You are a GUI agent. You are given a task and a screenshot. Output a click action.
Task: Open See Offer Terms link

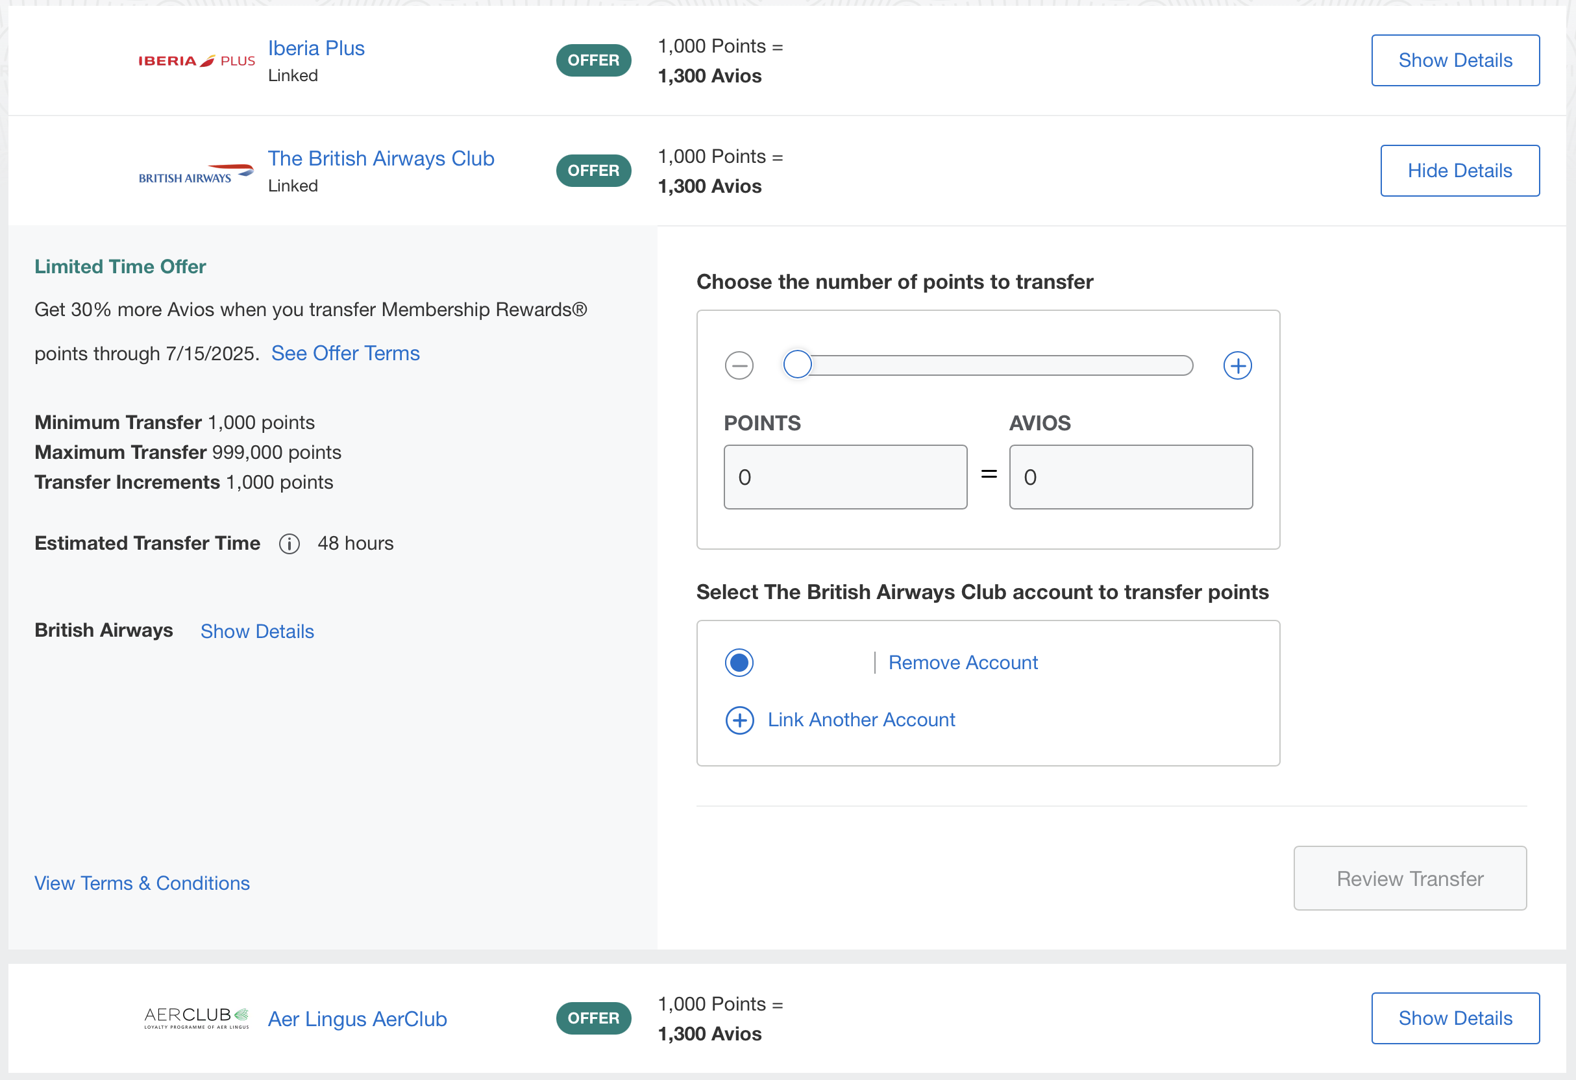pos(345,353)
